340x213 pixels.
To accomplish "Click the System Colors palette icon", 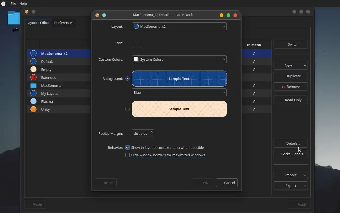I will tap(136, 59).
